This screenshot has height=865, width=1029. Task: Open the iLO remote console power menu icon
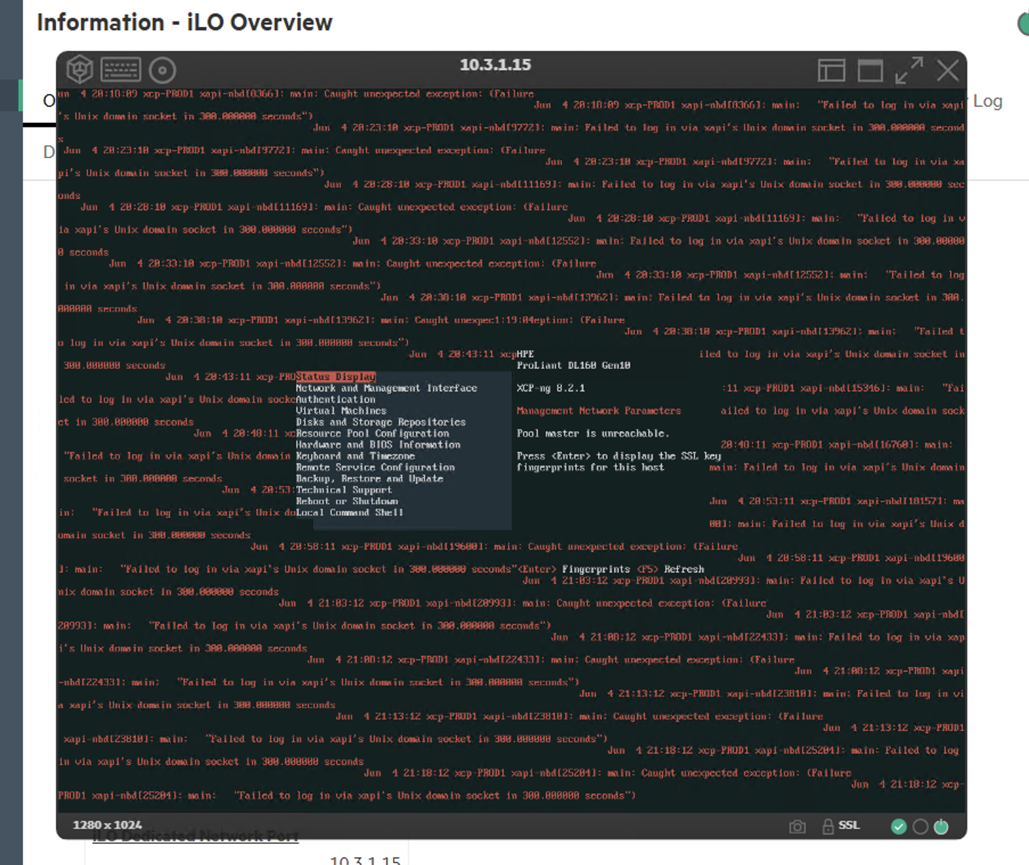pos(79,70)
